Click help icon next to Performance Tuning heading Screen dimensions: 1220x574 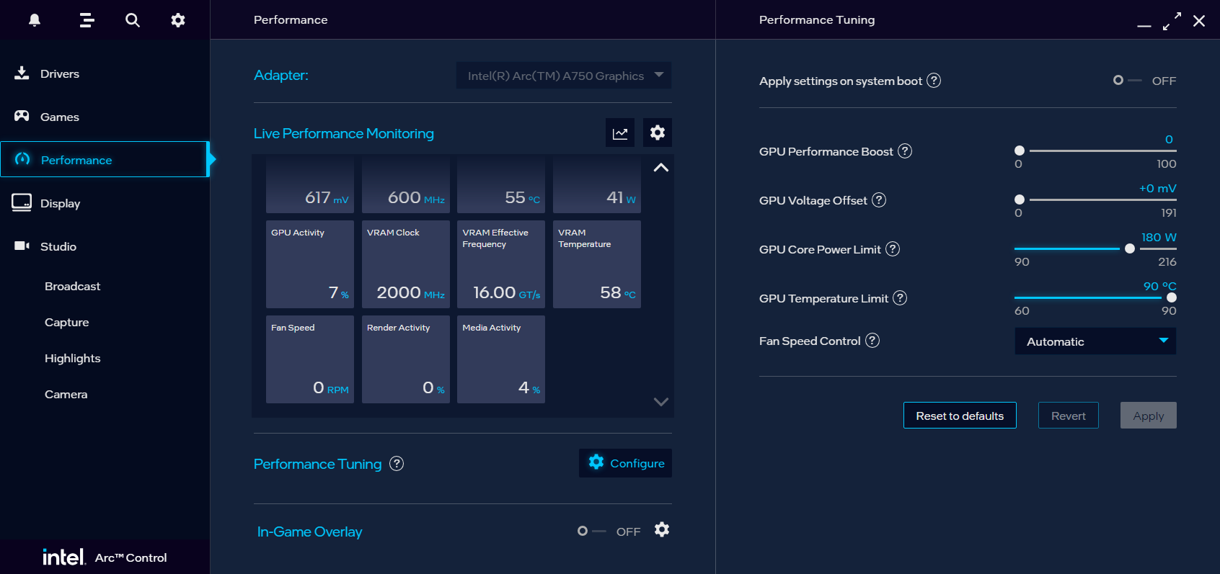coord(397,464)
